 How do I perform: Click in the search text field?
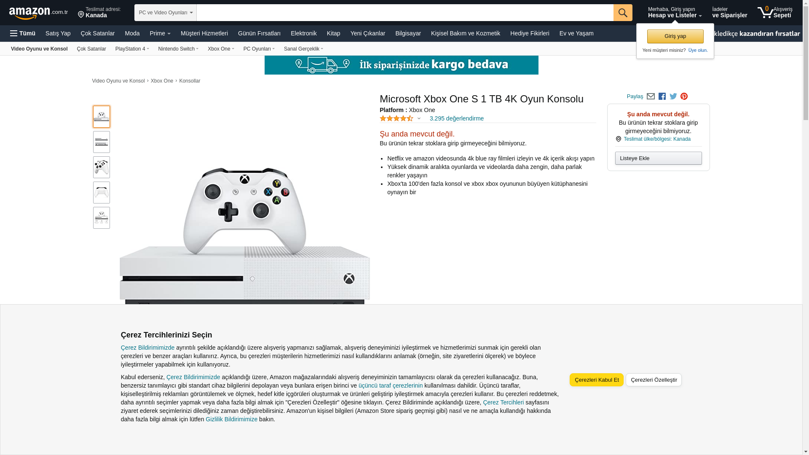pyautogui.click(x=405, y=13)
